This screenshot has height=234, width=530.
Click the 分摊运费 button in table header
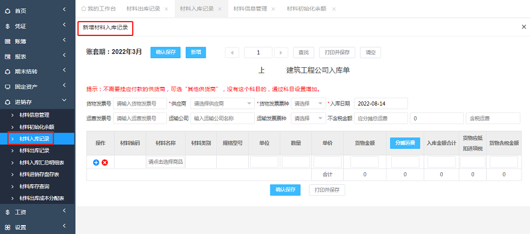point(405,143)
